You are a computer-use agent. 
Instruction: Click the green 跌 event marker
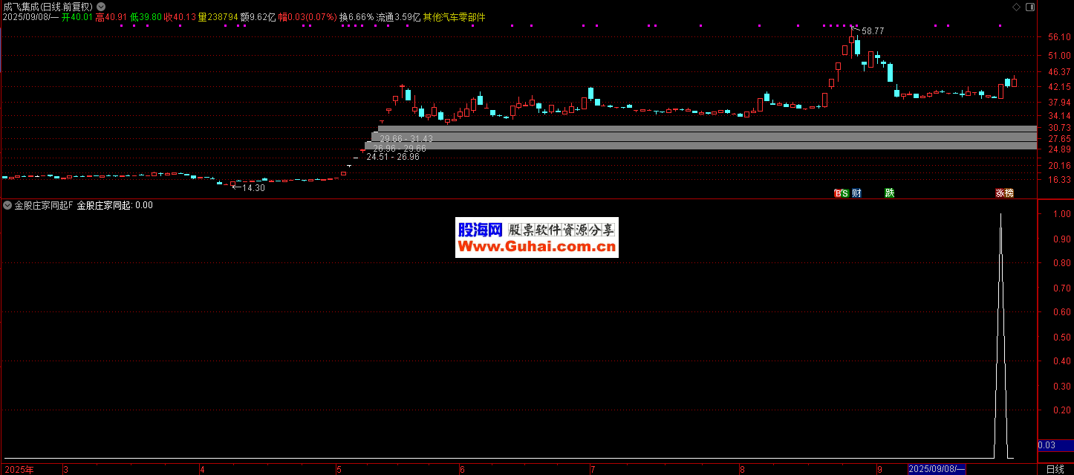889,193
